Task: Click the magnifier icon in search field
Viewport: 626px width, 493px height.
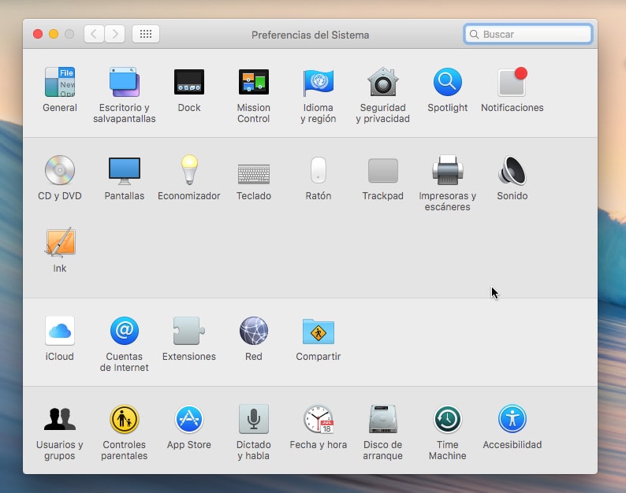Action: 474,35
